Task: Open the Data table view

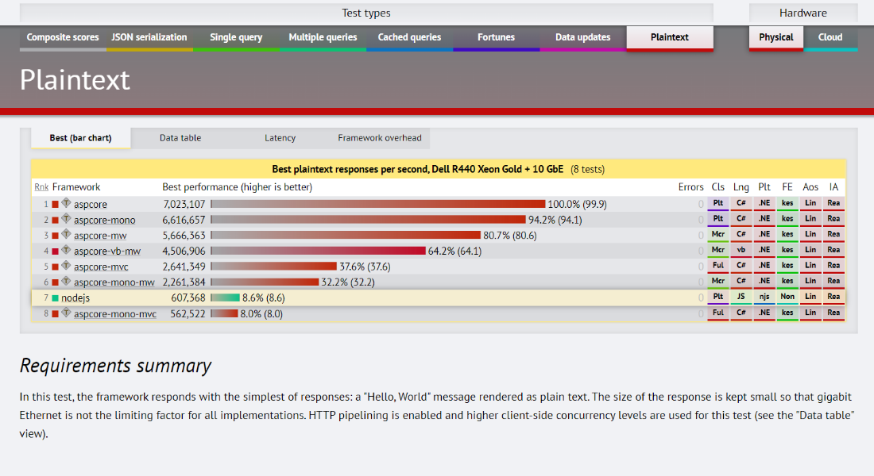Action: (180, 138)
